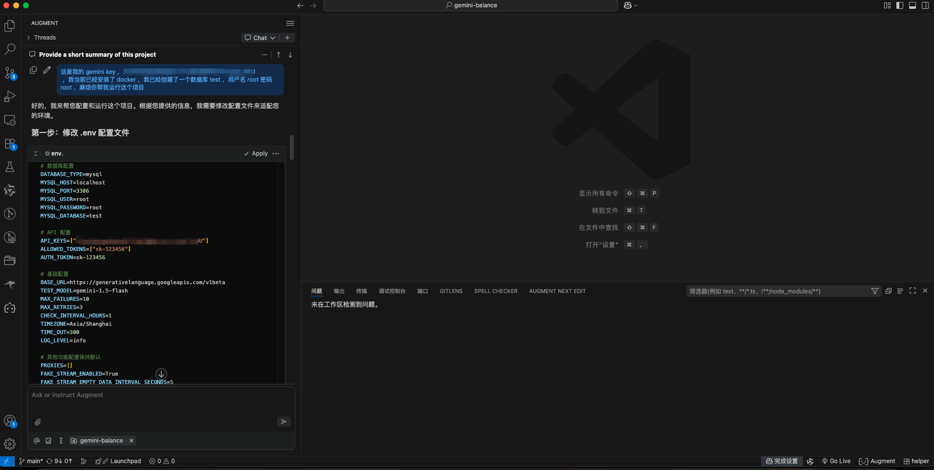Toggle secondary side bar visibility
This screenshot has width=934, height=470.
click(x=925, y=5)
